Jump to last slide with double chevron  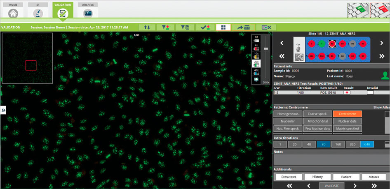coord(381,56)
